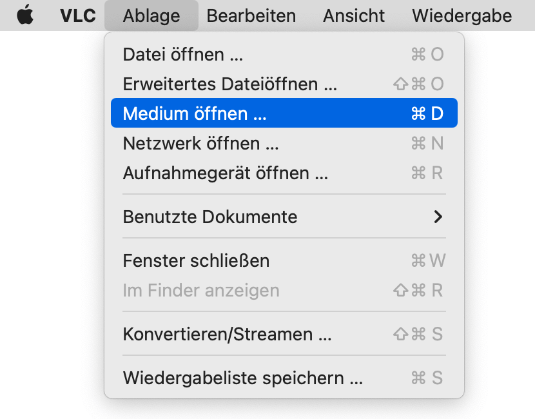Open the Wiedergabe menu

click(x=462, y=15)
